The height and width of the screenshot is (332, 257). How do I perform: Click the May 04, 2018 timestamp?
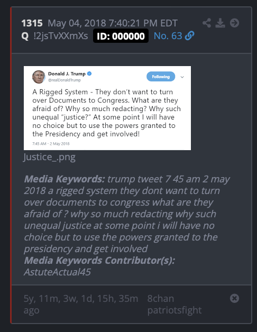(x=113, y=23)
